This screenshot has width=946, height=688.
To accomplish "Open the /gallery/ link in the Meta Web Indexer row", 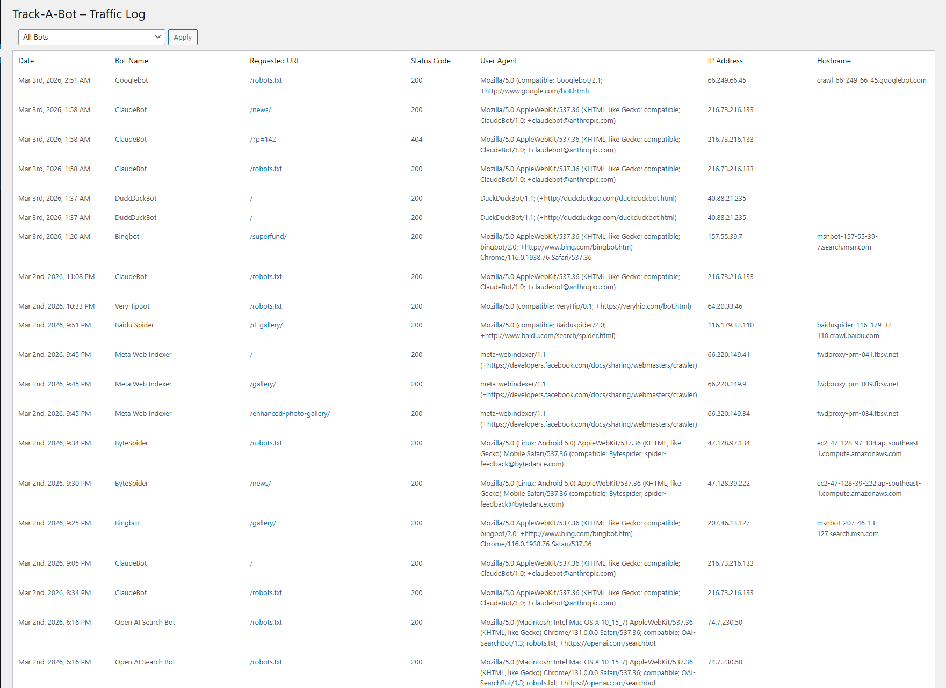I will coord(262,384).
